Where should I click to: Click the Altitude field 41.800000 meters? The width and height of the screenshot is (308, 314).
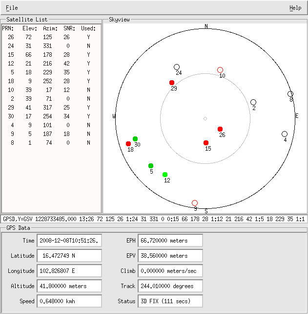click(69, 286)
